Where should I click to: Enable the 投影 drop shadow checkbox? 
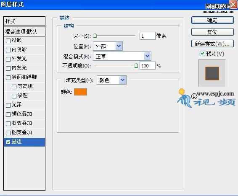pyautogui.click(x=8, y=41)
